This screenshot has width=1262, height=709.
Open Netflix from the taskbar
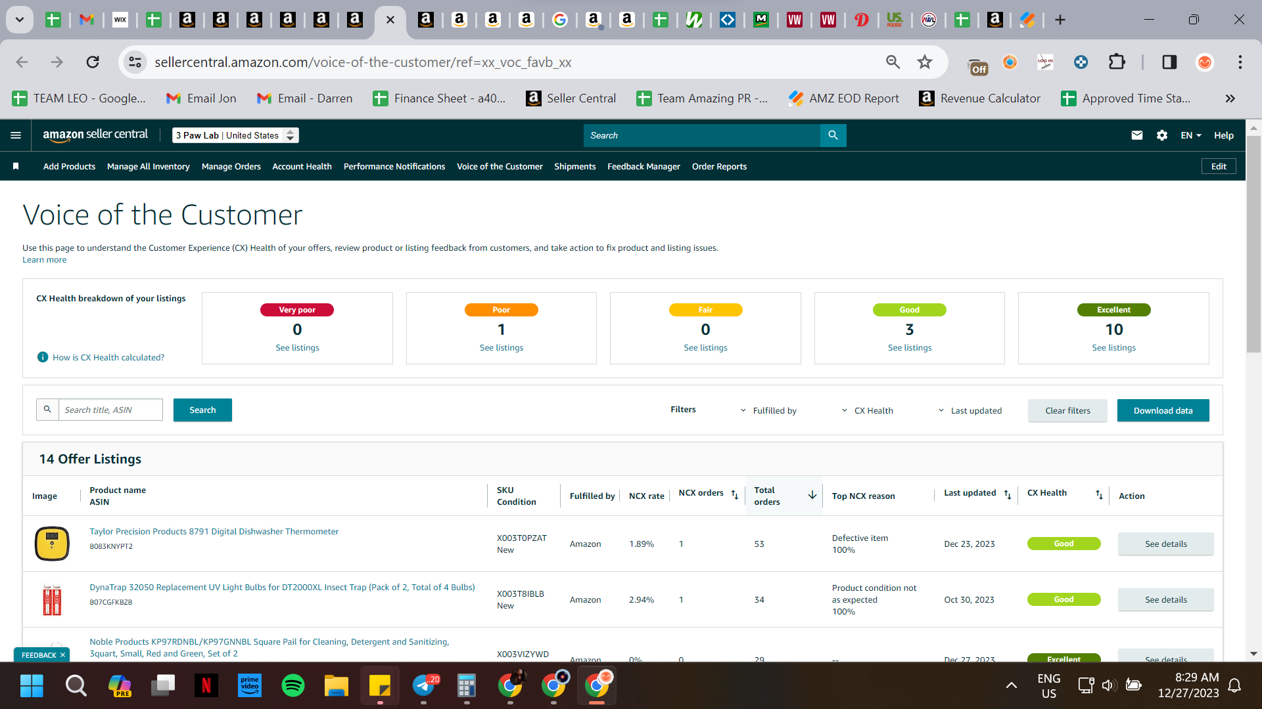coord(206,686)
